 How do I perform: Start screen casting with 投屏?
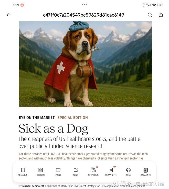click(58, 172)
